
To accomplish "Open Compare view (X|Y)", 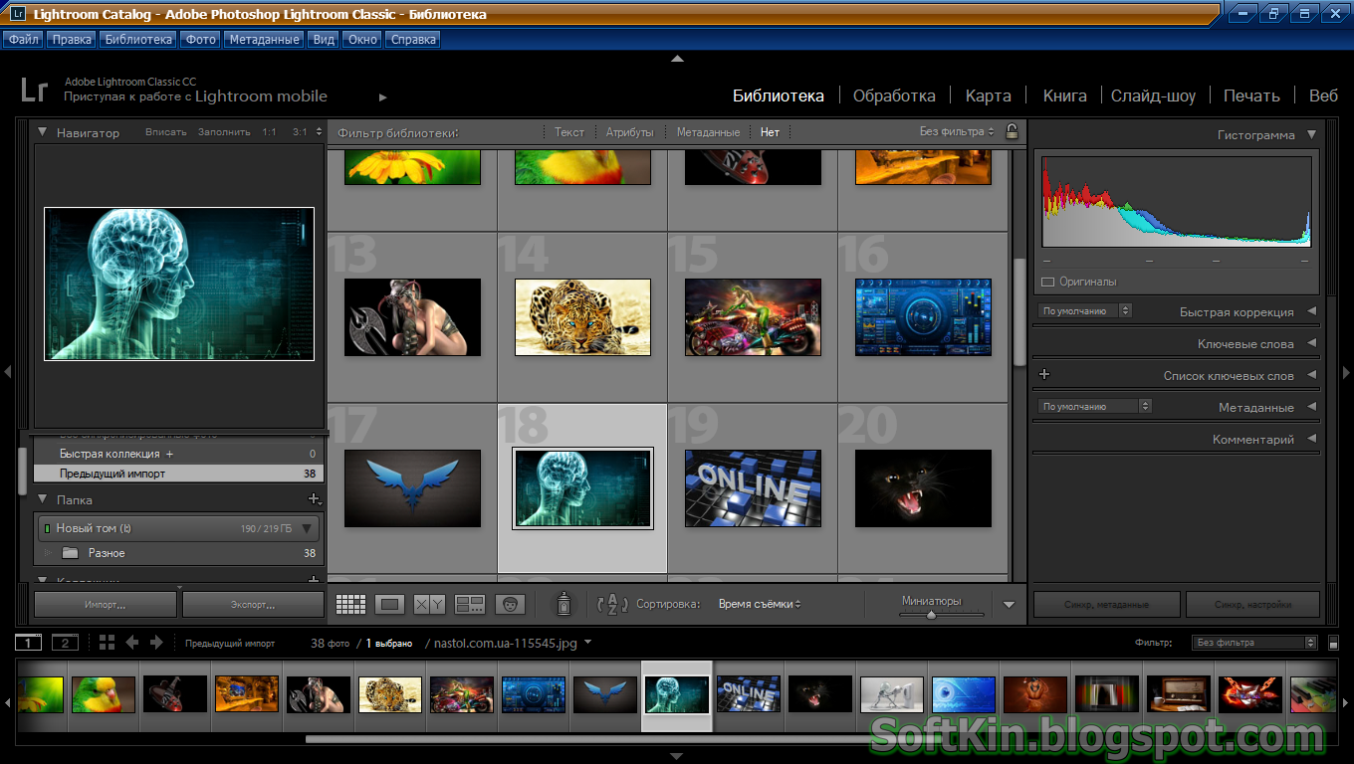I will pos(429,604).
